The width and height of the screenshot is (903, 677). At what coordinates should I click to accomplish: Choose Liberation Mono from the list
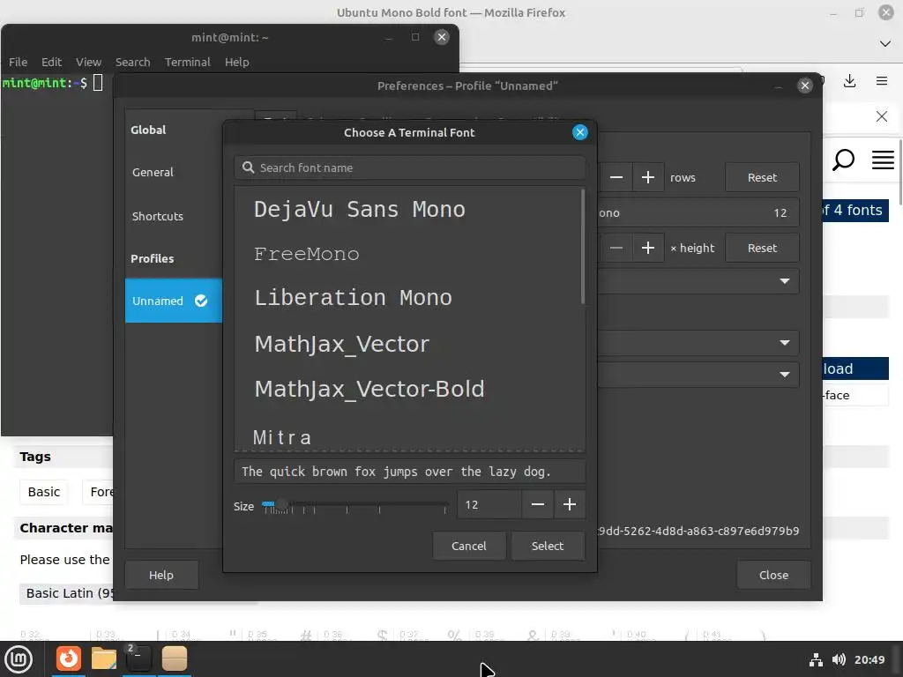click(353, 298)
